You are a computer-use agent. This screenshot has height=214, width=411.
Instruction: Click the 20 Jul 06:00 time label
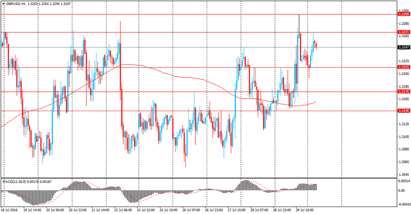point(55,210)
